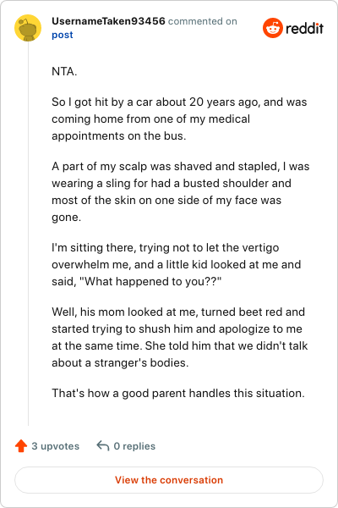Click the yellow Snoo avatar of UsernameTaken93456

[x=28, y=28]
